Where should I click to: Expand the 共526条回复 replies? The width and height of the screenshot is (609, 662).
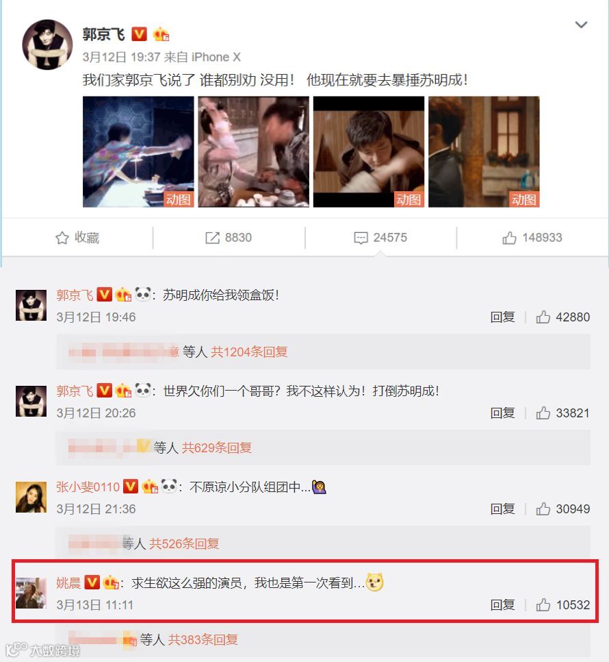click(x=184, y=543)
